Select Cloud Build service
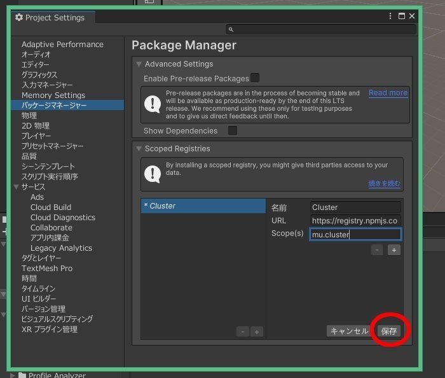445x378 pixels. (51, 207)
